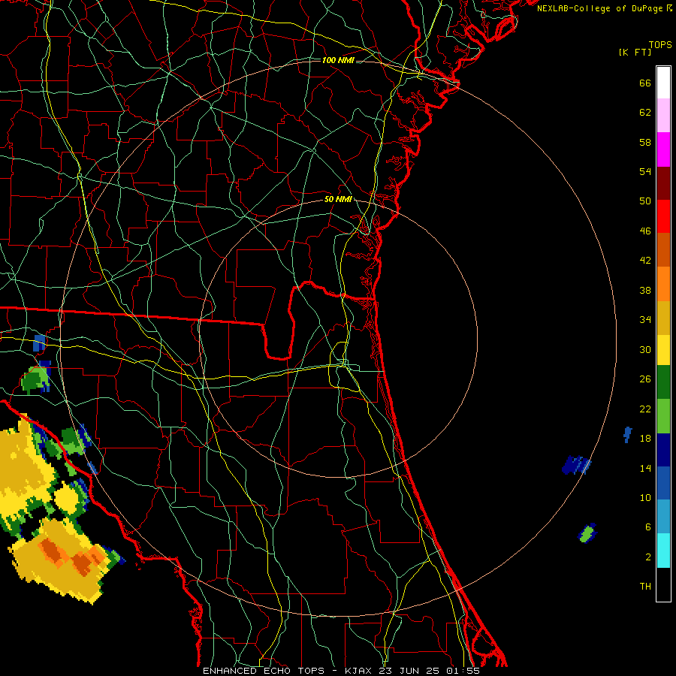Click the '50 NMI' range ring label
This screenshot has height=676, width=676.
click(338, 199)
